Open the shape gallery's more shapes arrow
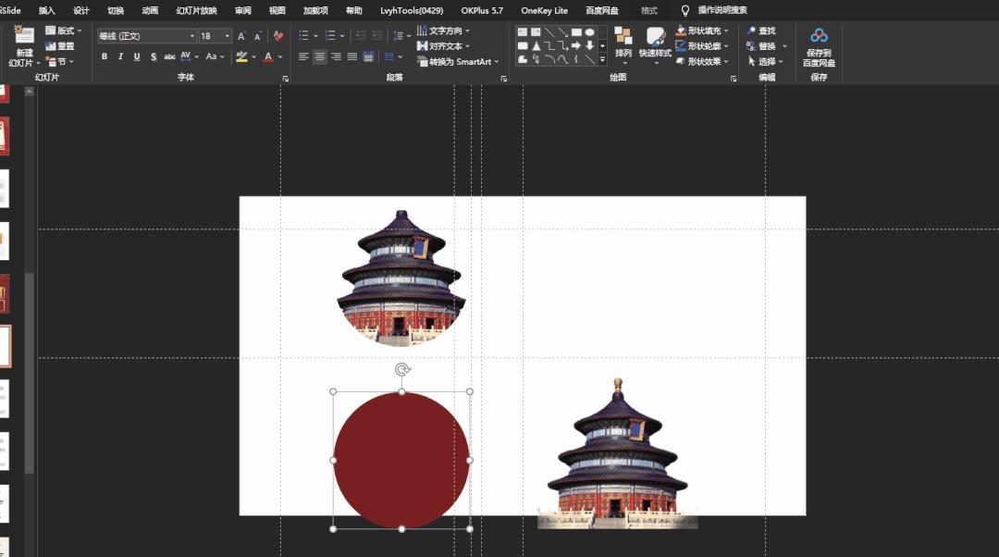Image resolution: width=999 pixels, height=557 pixels. 602,60
